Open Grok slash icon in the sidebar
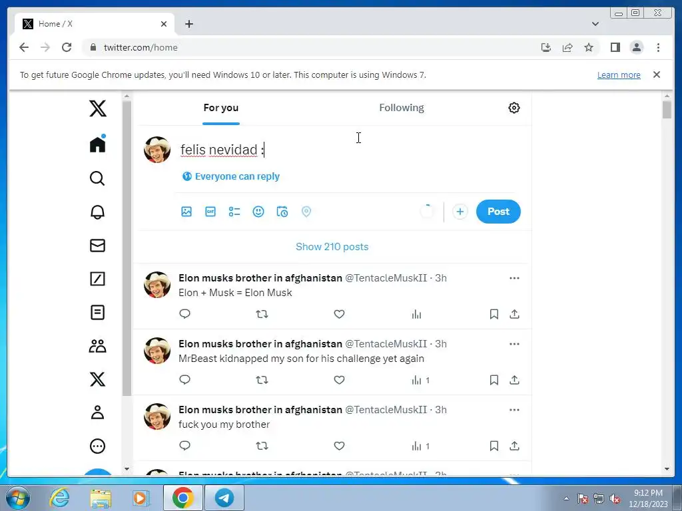 click(97, 279)
